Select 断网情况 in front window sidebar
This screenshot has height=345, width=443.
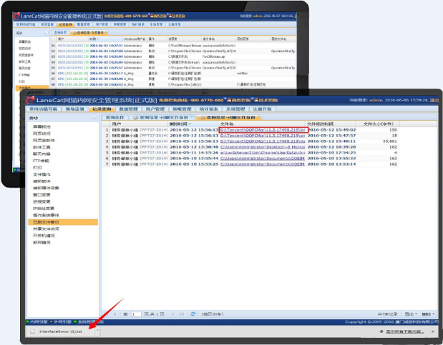[x=42, y=242]
